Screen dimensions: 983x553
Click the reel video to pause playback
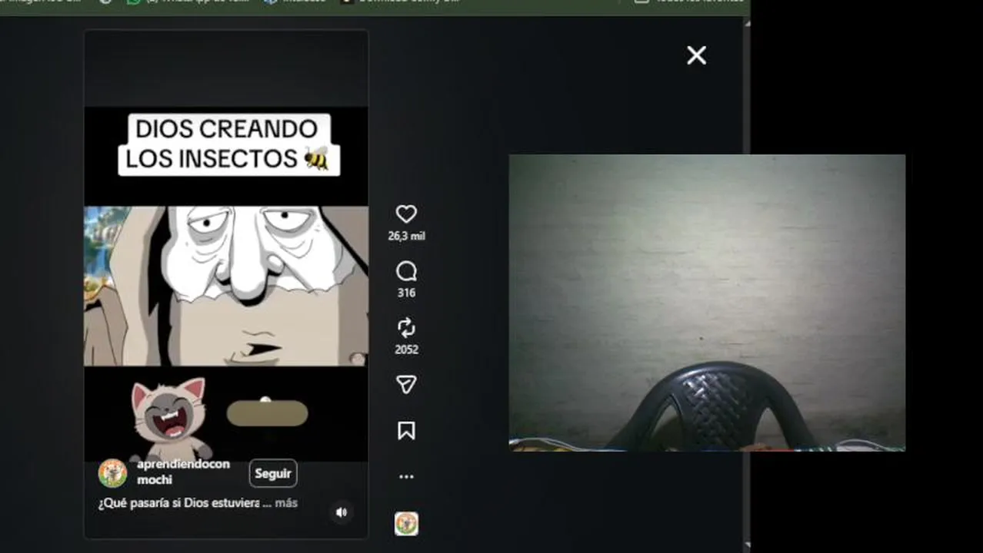(226, 286)
